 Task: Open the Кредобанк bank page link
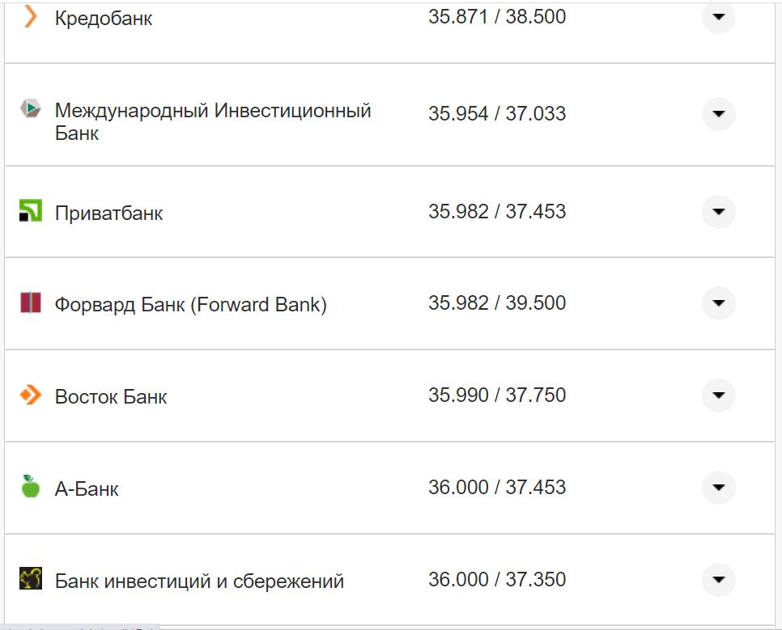pos(103,18)
